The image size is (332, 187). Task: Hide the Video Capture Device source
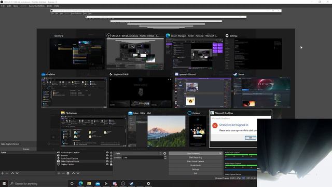(107, 162)
